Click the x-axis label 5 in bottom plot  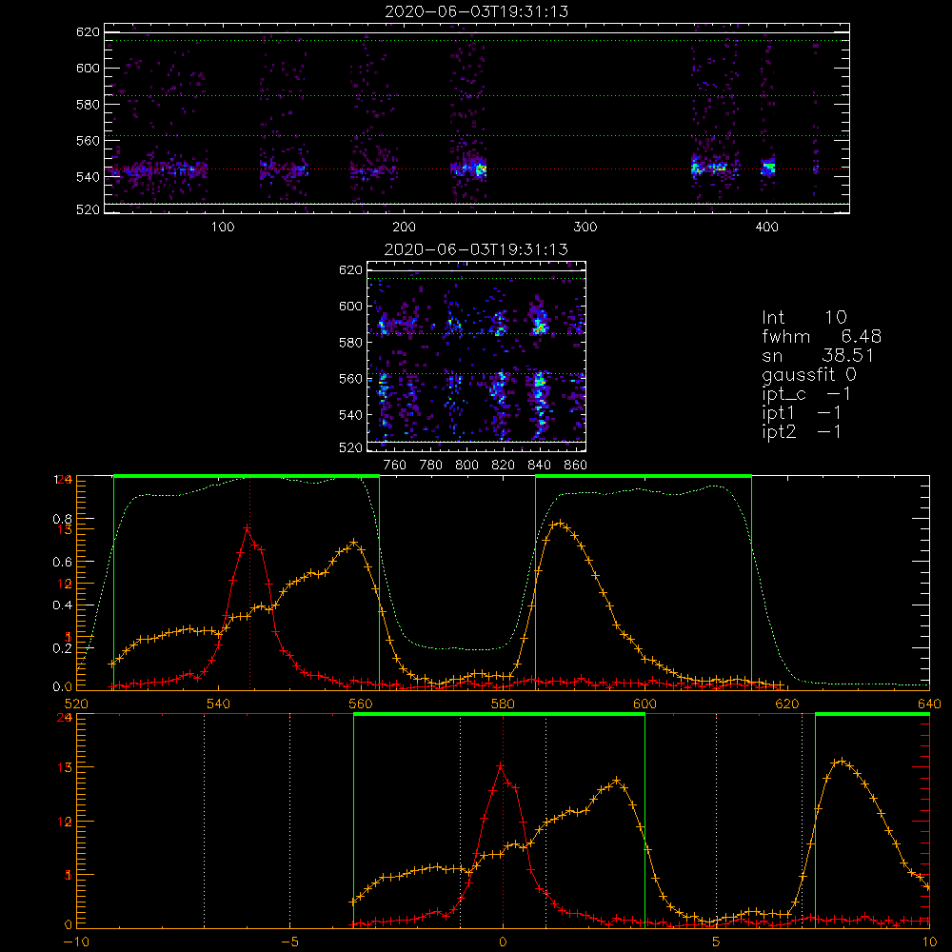[x=717, y=942]
